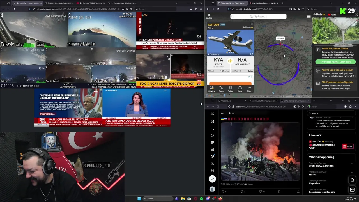This screenshot has height=202, width=359.
Task: Open X Follow people icon
Action: 212,142
